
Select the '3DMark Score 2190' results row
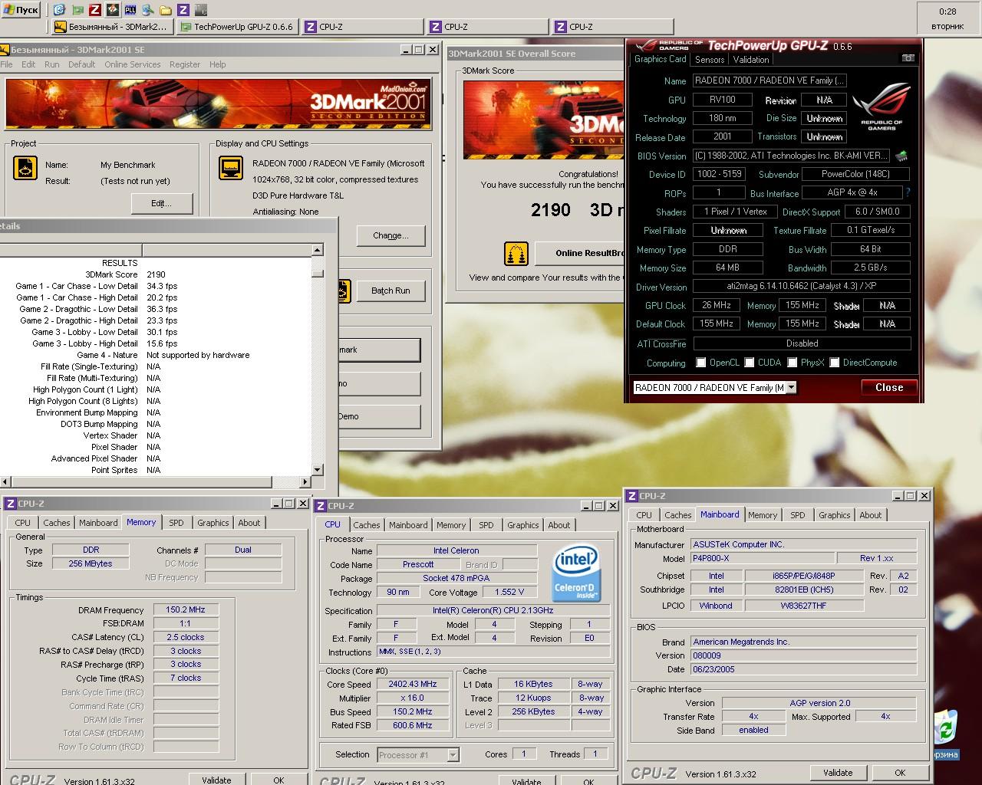157,274
